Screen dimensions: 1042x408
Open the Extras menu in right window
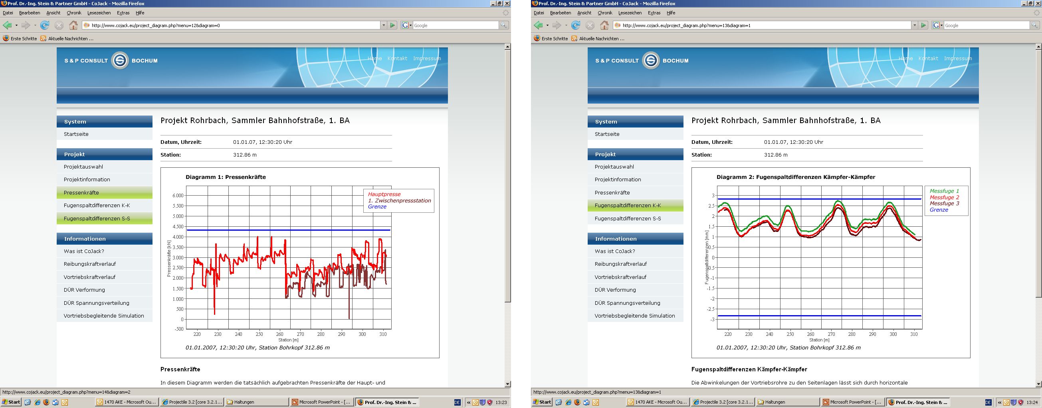(654, 13)
